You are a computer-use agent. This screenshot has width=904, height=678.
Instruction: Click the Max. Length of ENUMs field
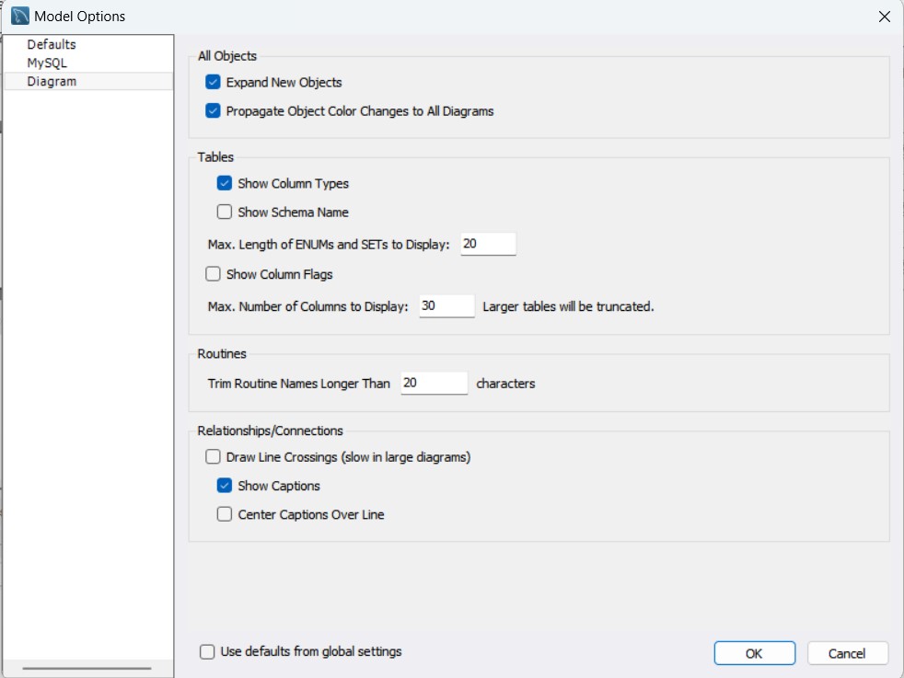488,244
